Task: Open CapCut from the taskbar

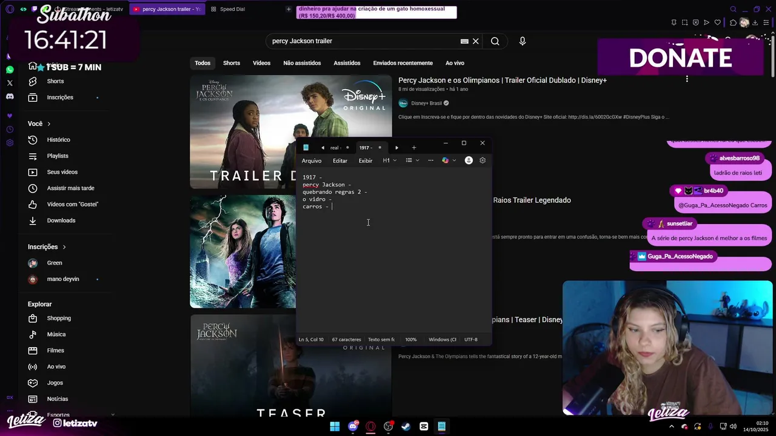Action: pos(424,426)
